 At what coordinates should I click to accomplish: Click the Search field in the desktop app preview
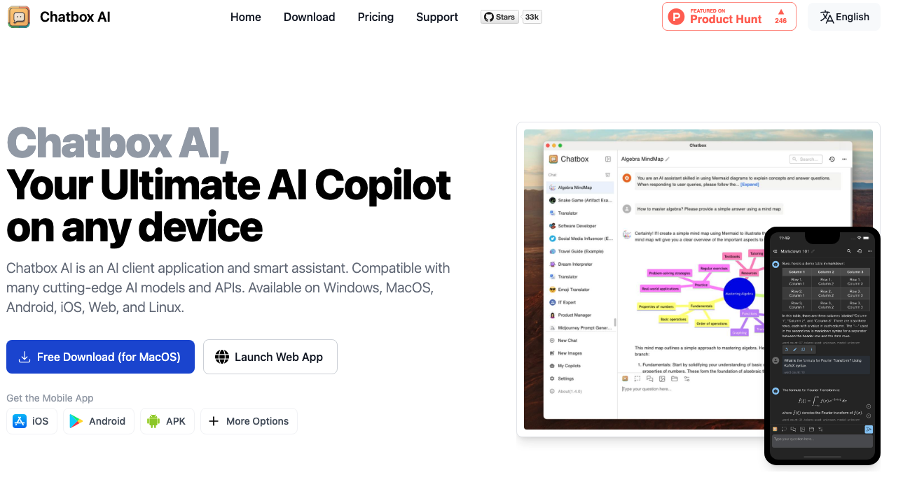pos(806,159)
